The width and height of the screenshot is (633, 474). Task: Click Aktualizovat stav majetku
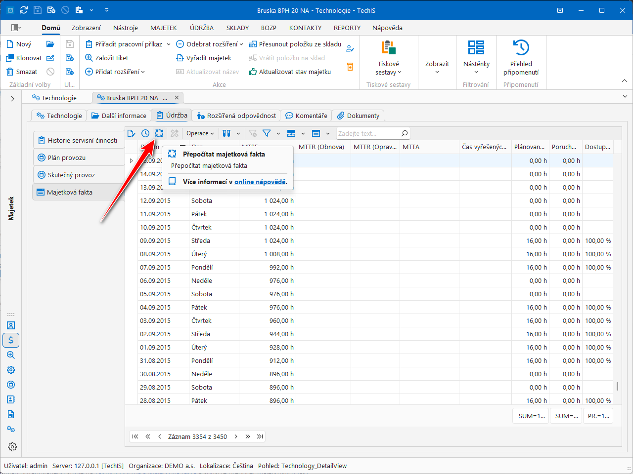coord(290,72)
